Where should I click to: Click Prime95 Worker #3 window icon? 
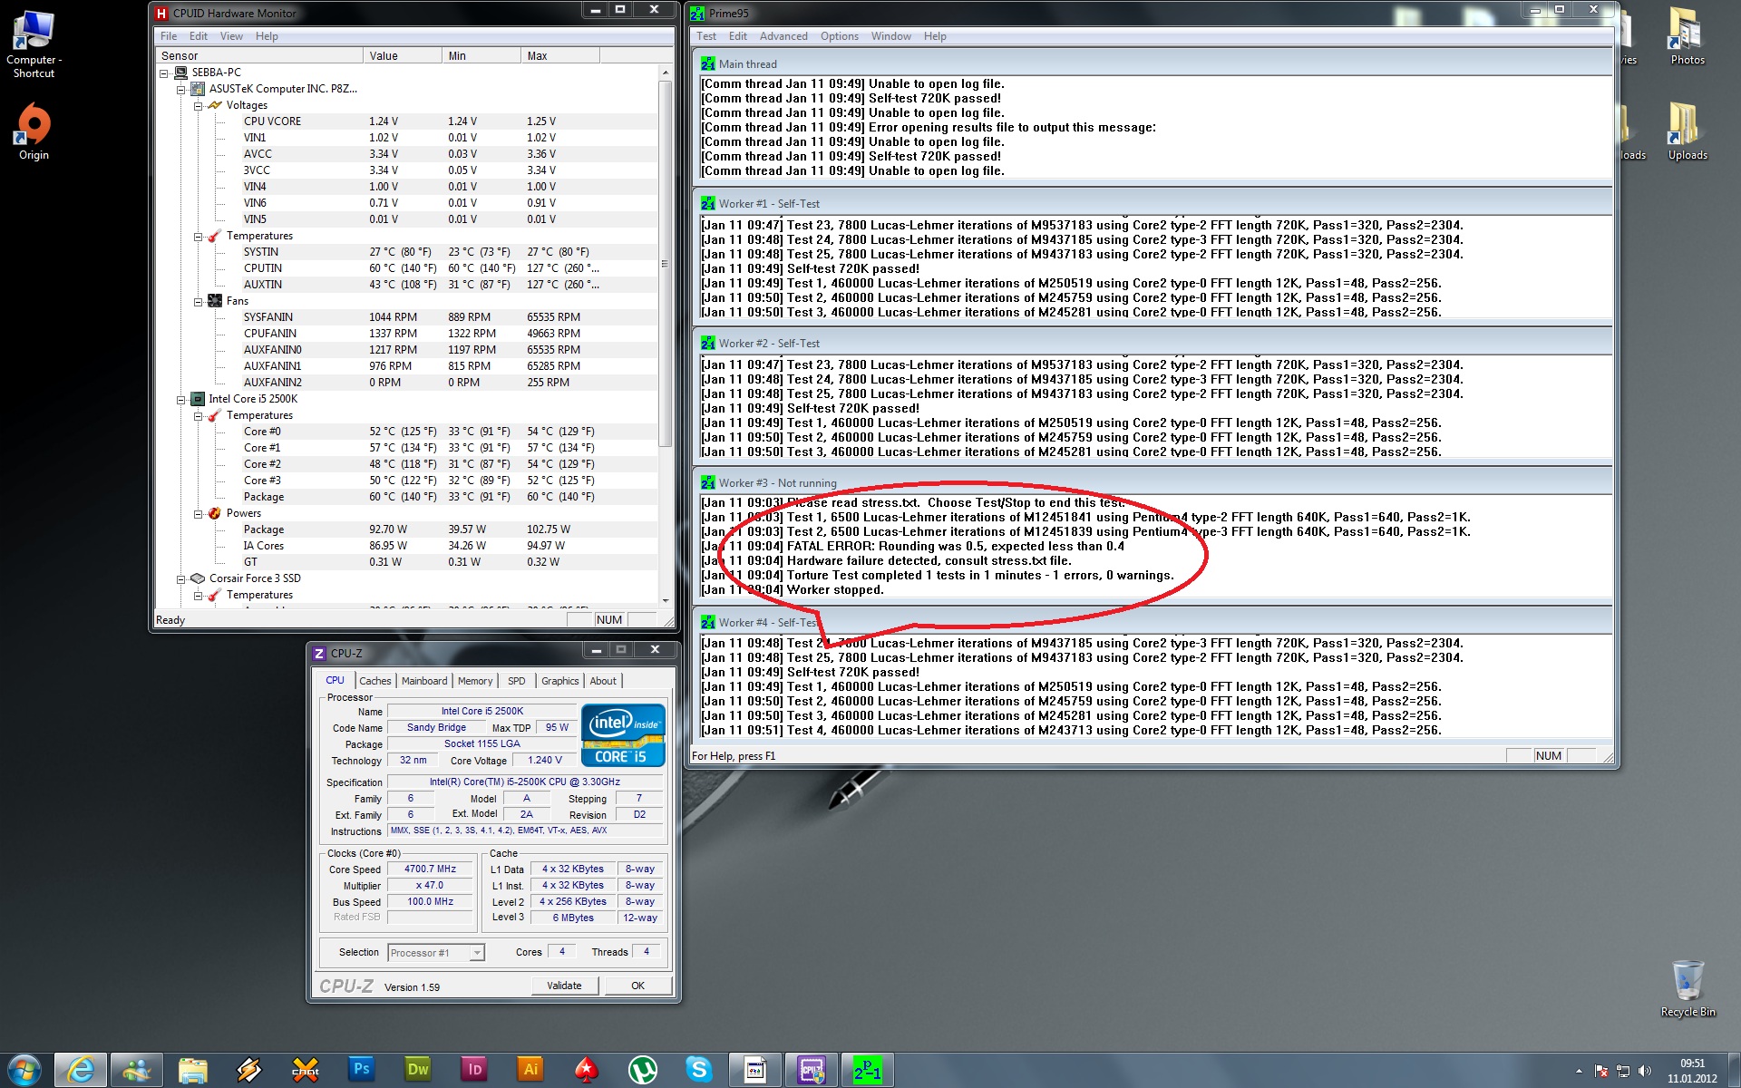[708, 483]
